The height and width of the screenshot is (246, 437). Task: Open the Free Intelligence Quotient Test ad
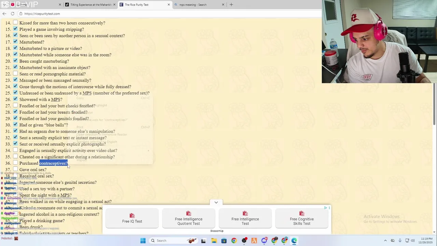click(x=188, y=218)
